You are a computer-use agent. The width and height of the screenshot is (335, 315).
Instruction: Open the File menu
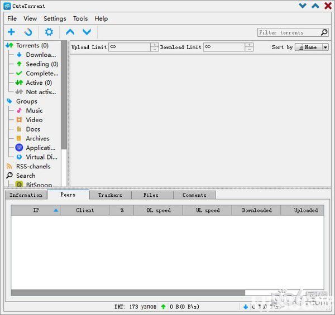[12, 18]
